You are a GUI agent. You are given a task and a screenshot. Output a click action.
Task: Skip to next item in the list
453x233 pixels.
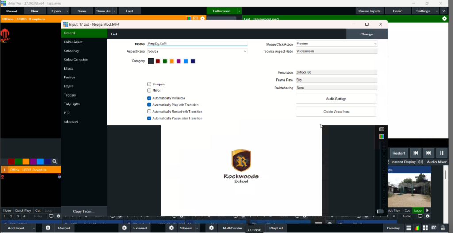[429, 153]
